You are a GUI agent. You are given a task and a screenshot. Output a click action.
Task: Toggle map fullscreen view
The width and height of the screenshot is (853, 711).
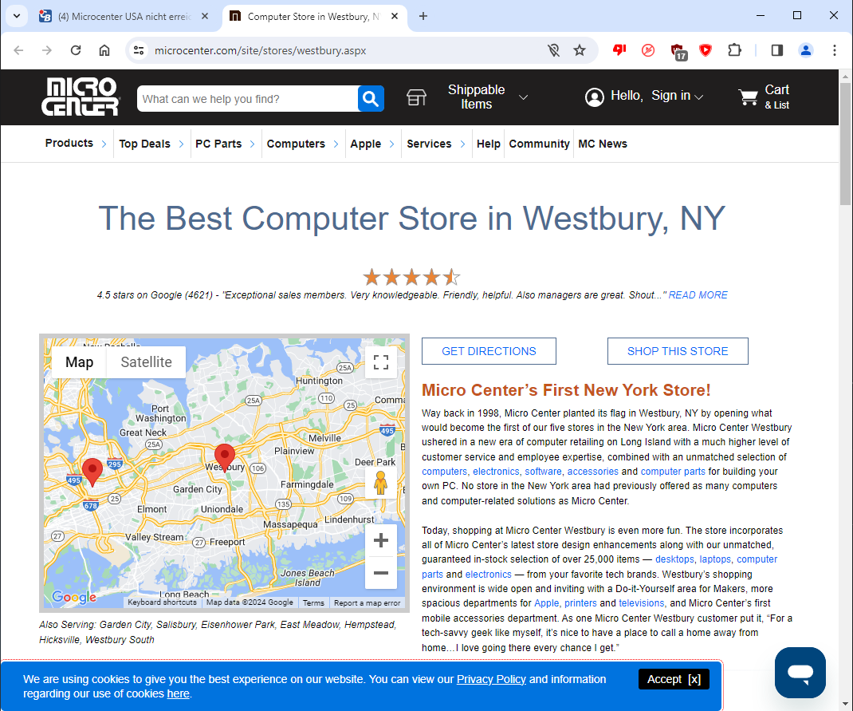pyautogui.click(x=381, y=362)
